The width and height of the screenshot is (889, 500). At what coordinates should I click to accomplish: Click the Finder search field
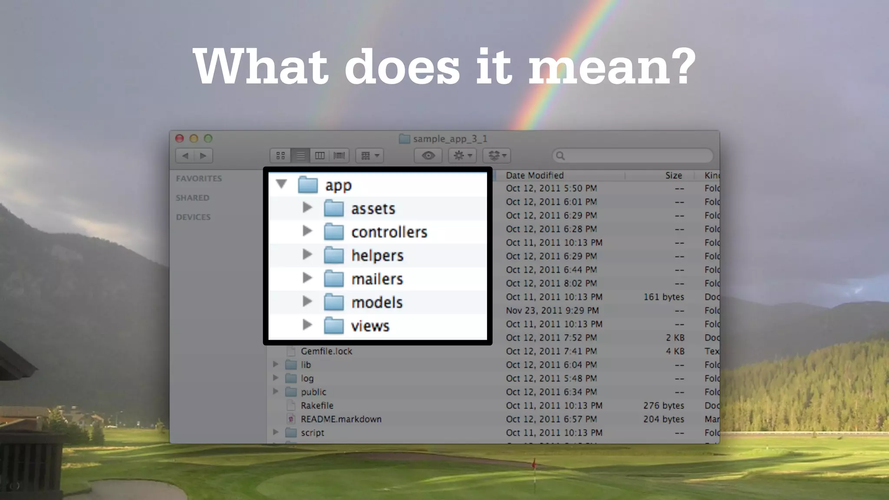[632, 155]
